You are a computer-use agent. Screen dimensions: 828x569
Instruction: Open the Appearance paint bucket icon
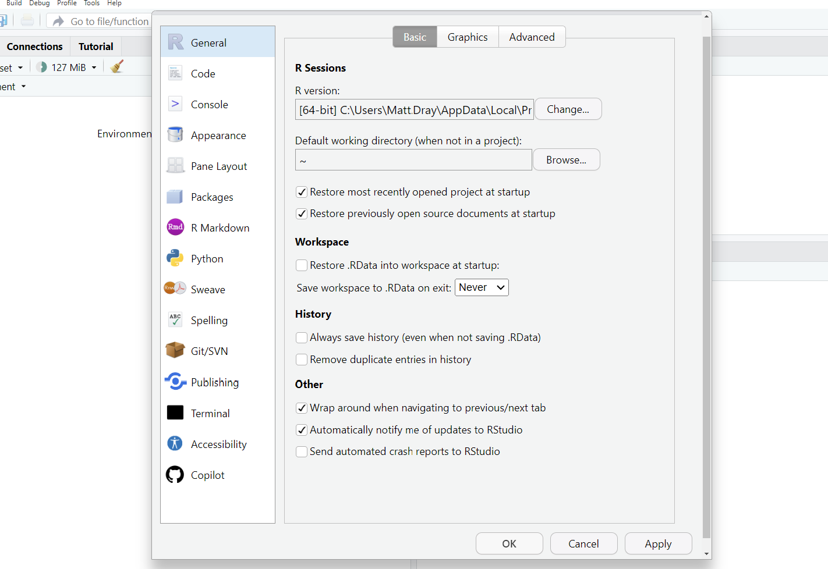(175, 135)
